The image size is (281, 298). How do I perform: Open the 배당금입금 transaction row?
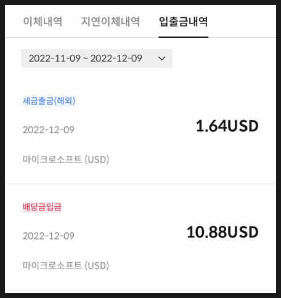[140, 237]
